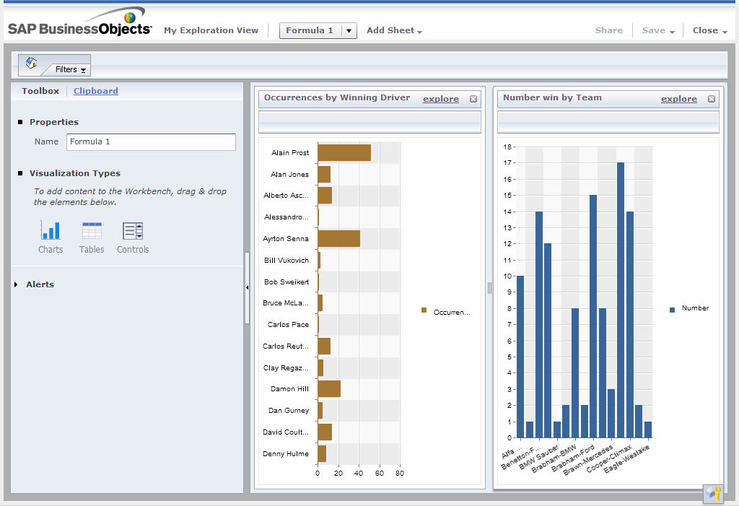The image size is (739, 506).
Task: Close the Occurrences by Winning Driver panel
Action: (473, 99)
